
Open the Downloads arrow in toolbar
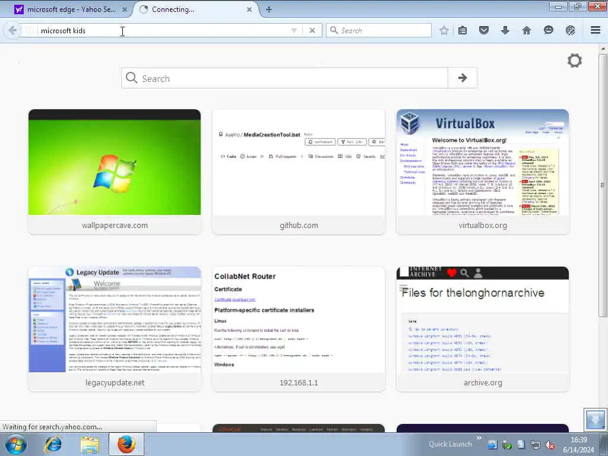click(x=505, y=30)
